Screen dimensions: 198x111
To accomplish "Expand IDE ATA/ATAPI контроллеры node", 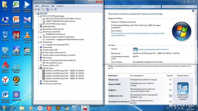I will (38, 24).
